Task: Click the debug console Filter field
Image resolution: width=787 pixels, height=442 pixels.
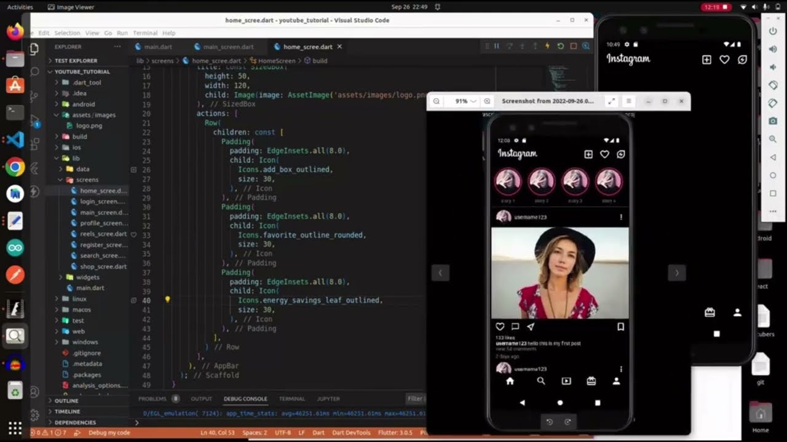Action: 416,398
